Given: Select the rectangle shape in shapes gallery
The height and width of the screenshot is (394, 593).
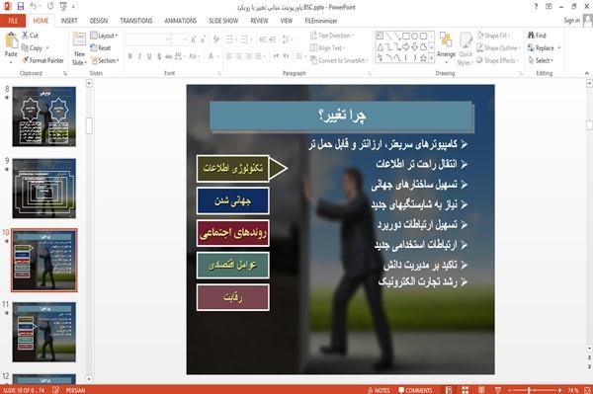Looking at the screenshot, I should (406, 37).
